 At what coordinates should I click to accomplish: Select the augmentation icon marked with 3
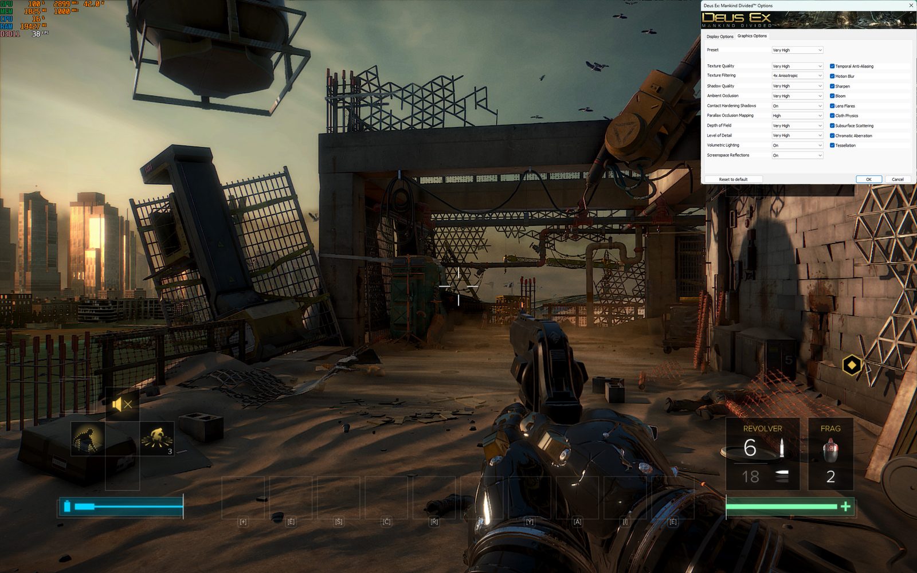(157, 439)
